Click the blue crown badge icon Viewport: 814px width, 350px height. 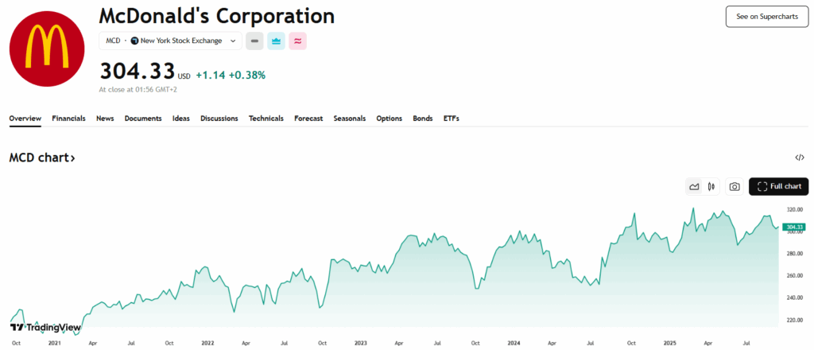tap(276, 41)
